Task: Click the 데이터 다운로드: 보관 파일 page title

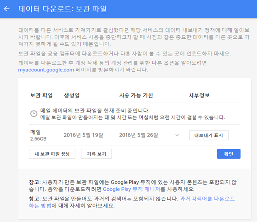Action: click(x=63, y=9)
